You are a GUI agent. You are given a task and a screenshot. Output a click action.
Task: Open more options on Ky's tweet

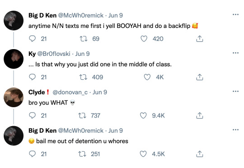point(235,53)
